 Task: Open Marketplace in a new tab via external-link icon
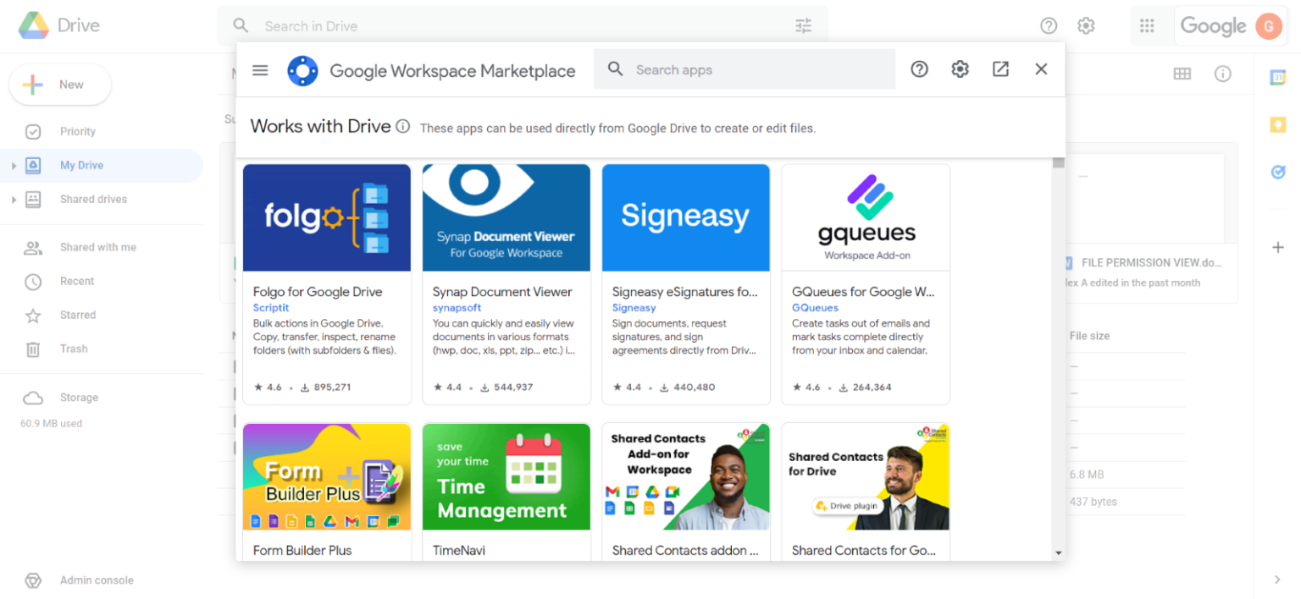pyautogui.click(x=1000, y=69)
